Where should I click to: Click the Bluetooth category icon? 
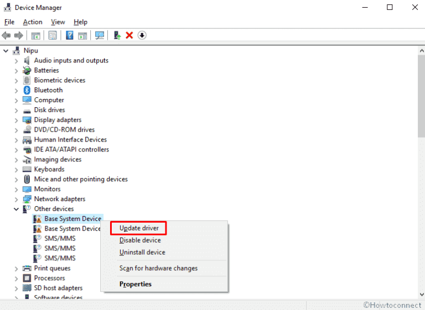(x=27, y=90)
